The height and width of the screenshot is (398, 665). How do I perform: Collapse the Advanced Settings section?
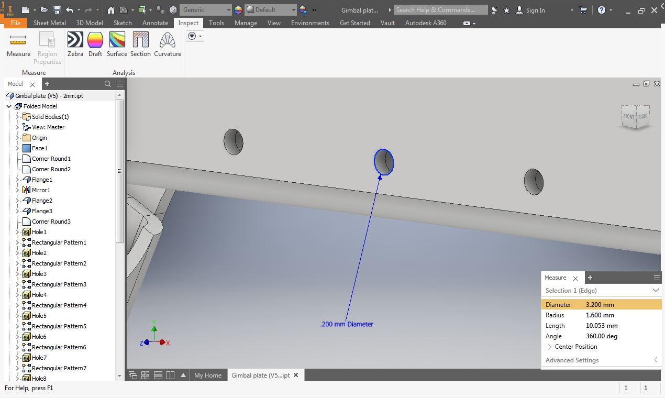pos(657,360)
